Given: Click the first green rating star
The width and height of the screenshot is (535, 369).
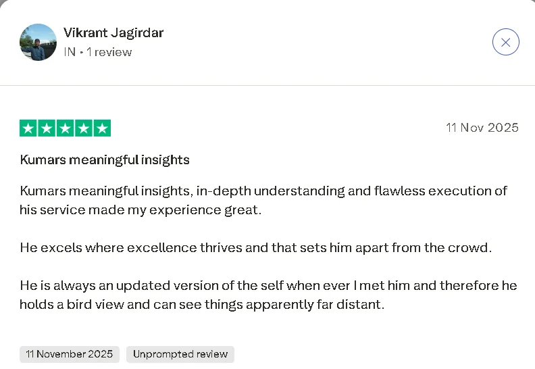Looking at the screenshot, I should click(28, 128).
